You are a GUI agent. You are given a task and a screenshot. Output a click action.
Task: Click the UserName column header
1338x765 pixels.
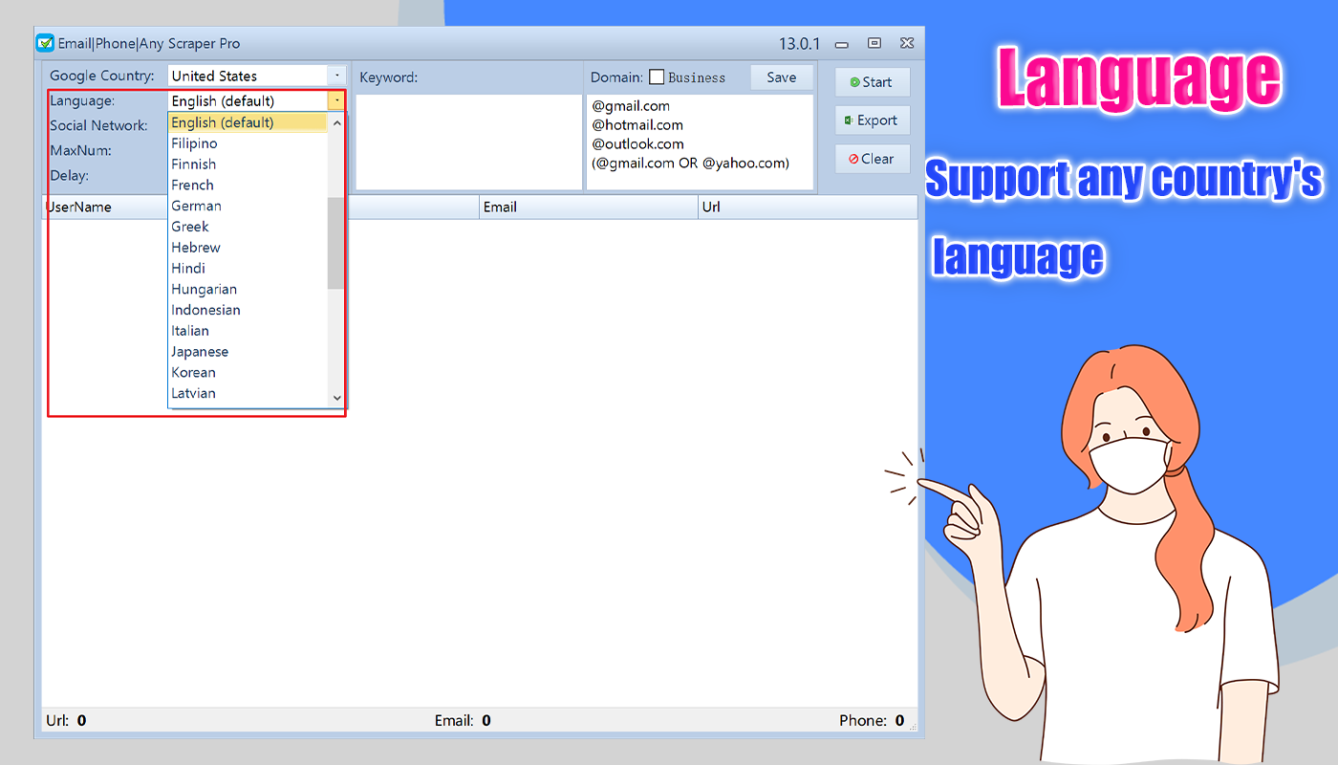(105, 208)
